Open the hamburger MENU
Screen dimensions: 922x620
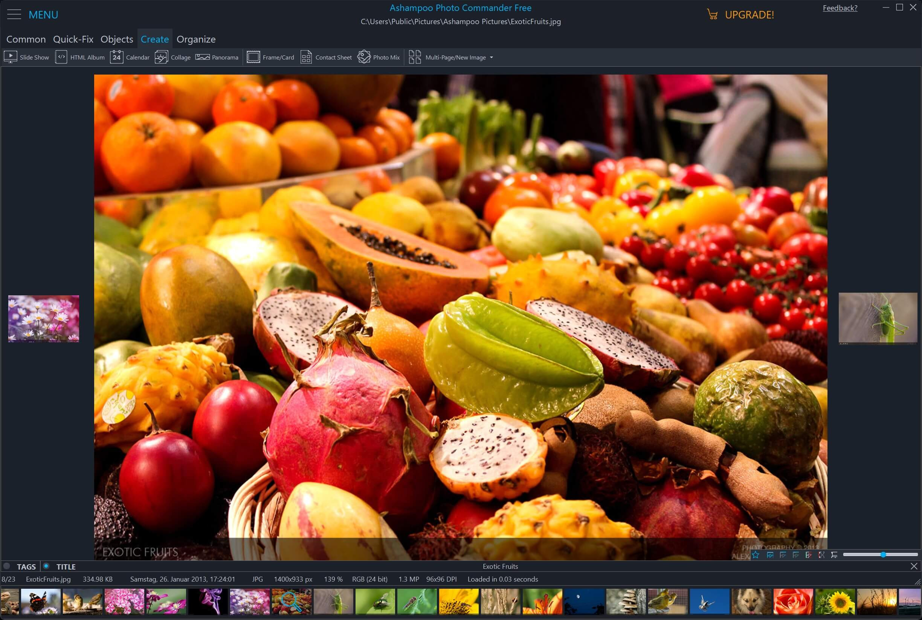pos(14,15)
